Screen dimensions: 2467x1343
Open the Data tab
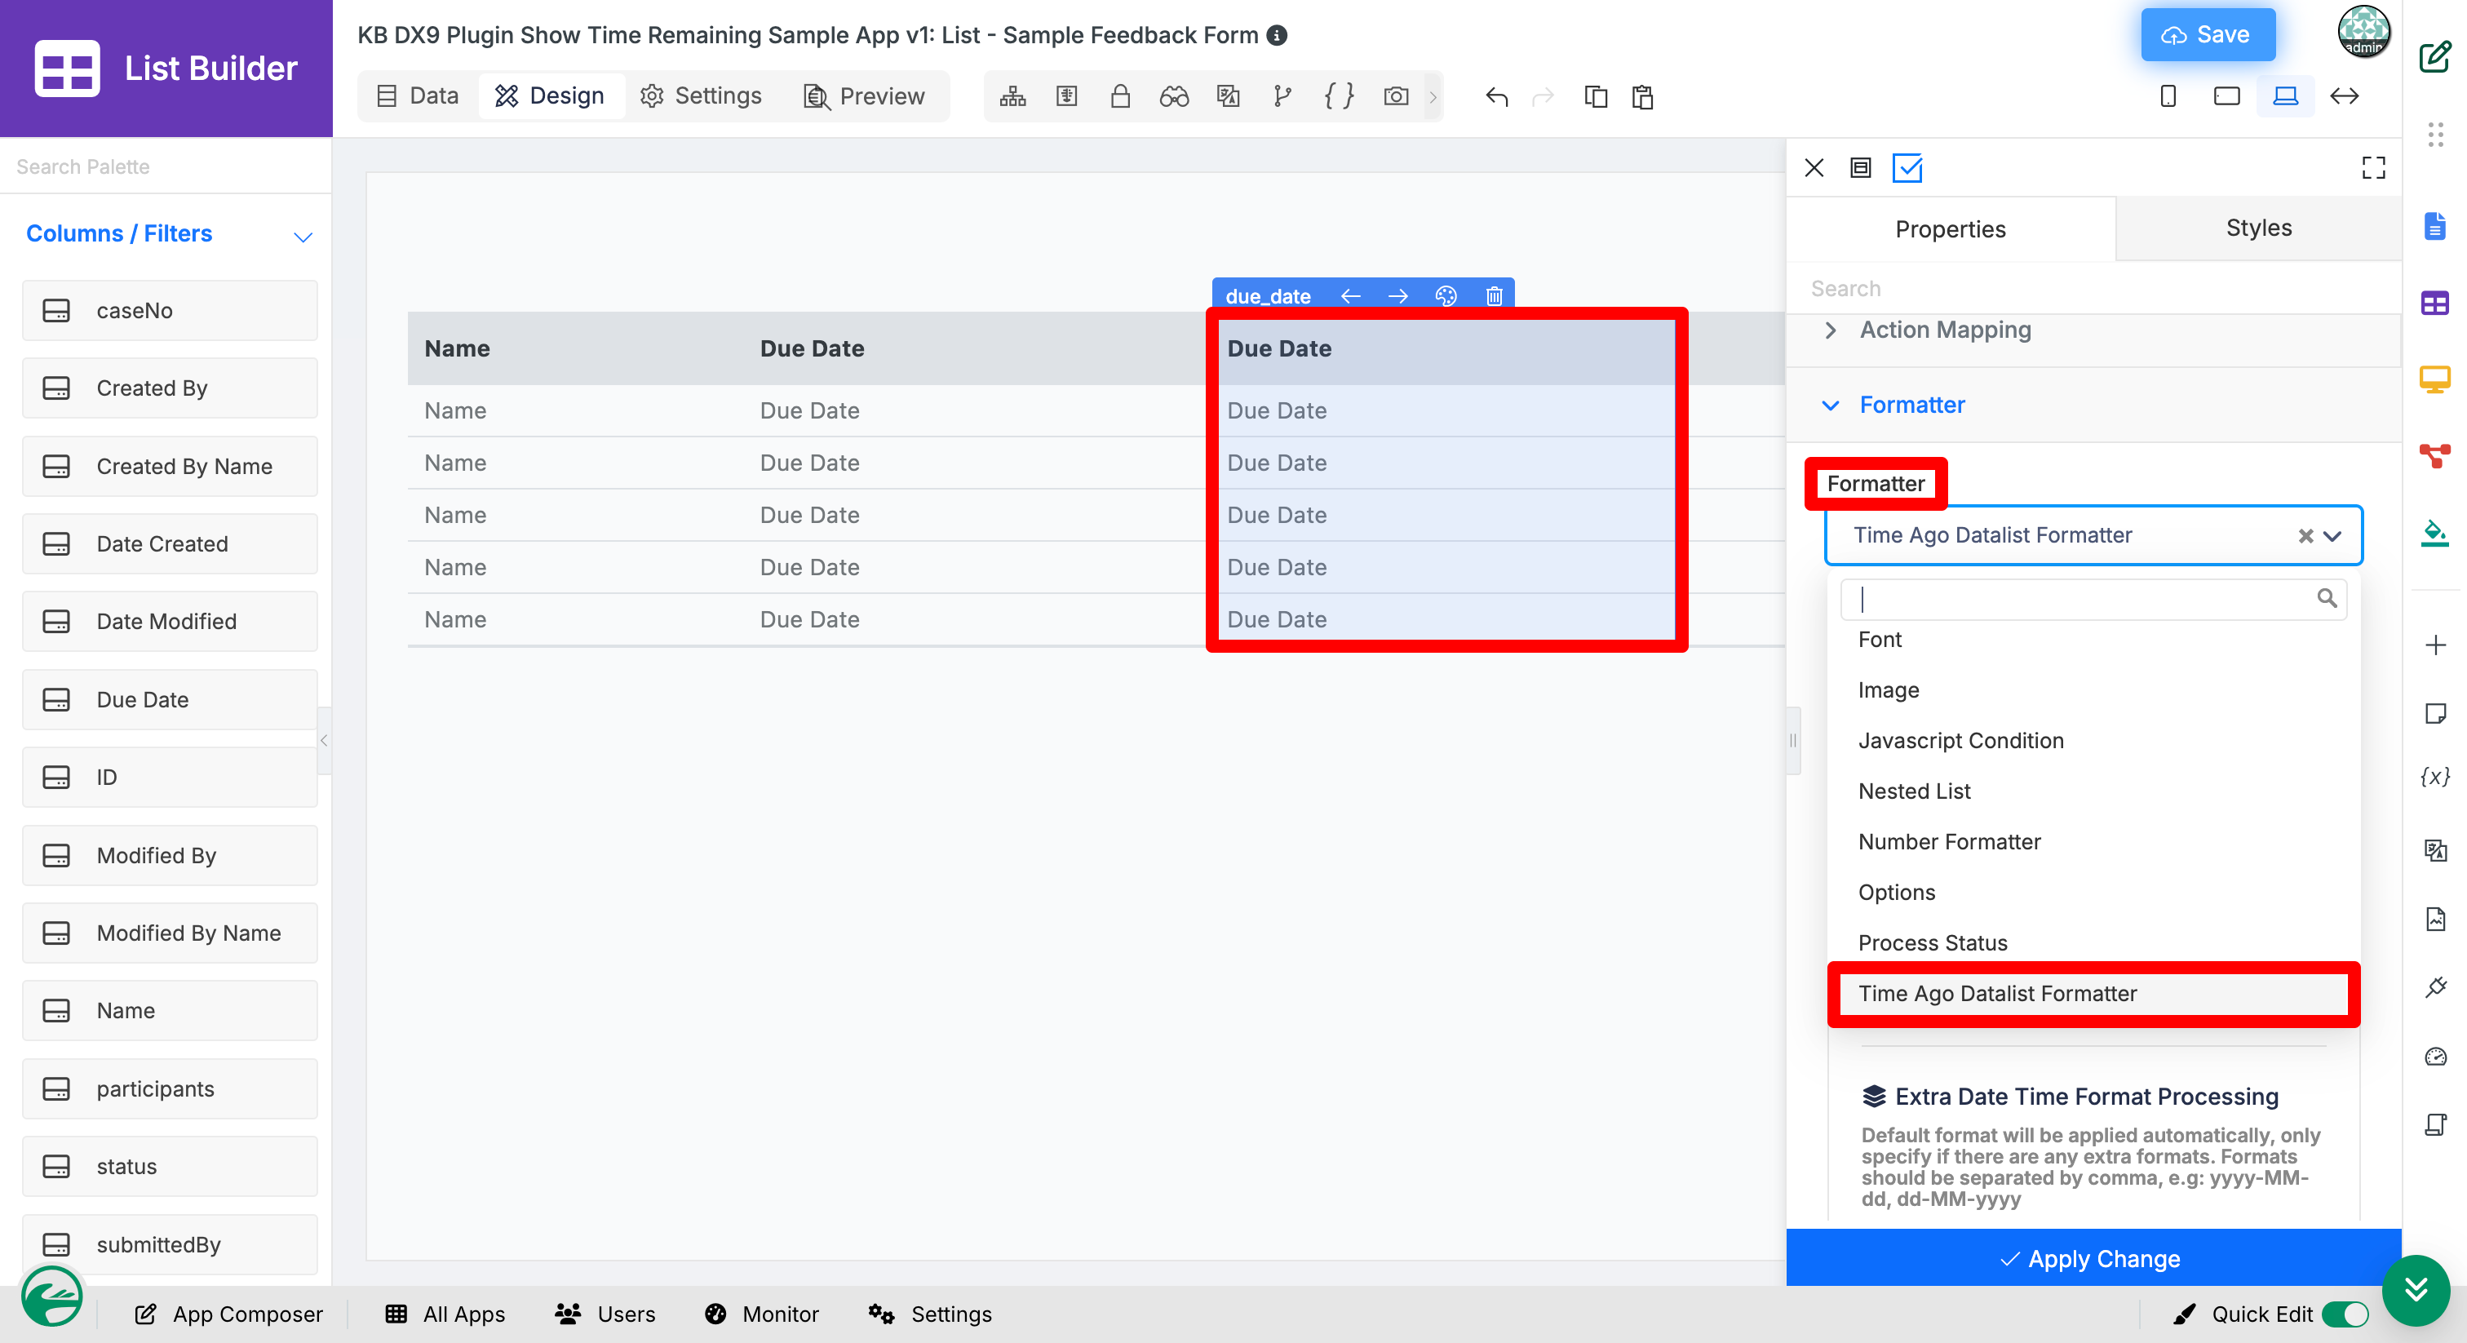pyautogui.click(x=418, y=95)
